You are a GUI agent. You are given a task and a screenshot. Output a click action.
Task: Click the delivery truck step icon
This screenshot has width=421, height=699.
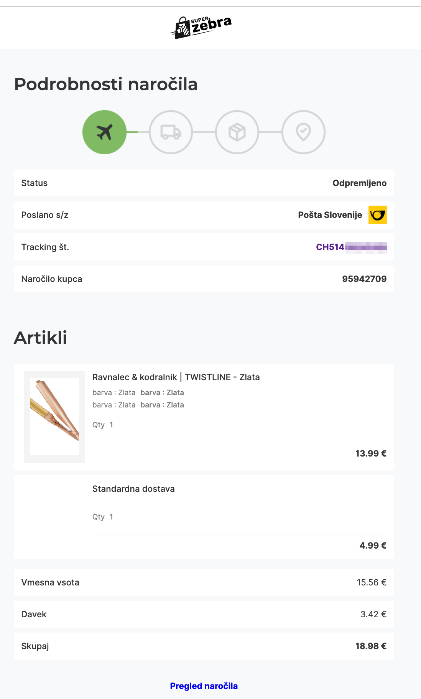171,132
